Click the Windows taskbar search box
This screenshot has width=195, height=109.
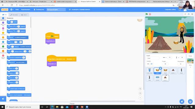tap(22, 107)
